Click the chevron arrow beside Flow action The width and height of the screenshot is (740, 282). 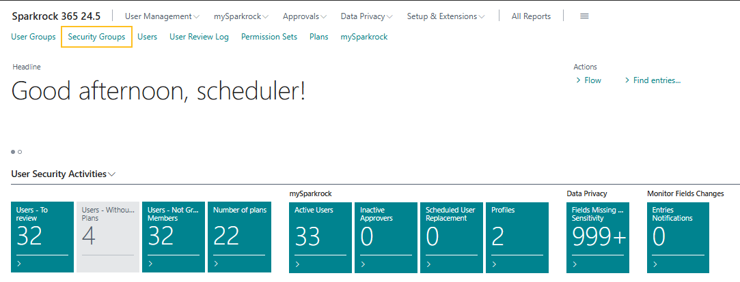tap(578, 80)
